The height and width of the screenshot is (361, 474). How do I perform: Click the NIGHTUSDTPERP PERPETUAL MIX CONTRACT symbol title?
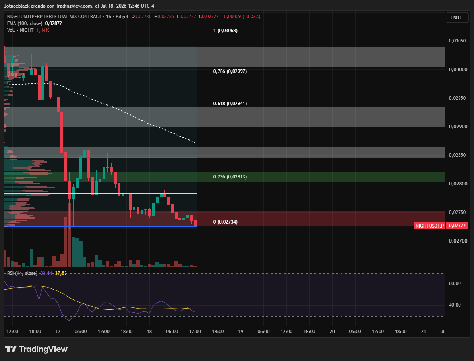(54, 17)
